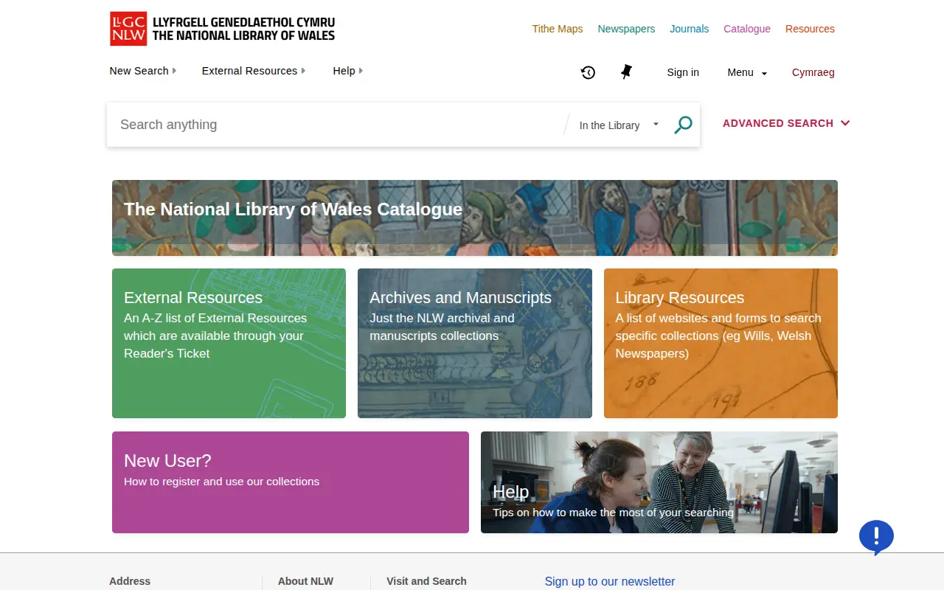
Task: Click the magnifier search icon
Action: (684, 125)
